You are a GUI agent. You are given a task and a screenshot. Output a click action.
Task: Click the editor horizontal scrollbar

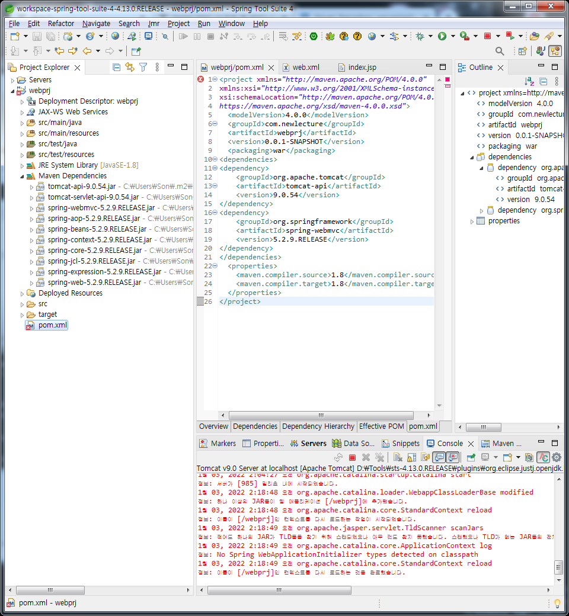321,415
